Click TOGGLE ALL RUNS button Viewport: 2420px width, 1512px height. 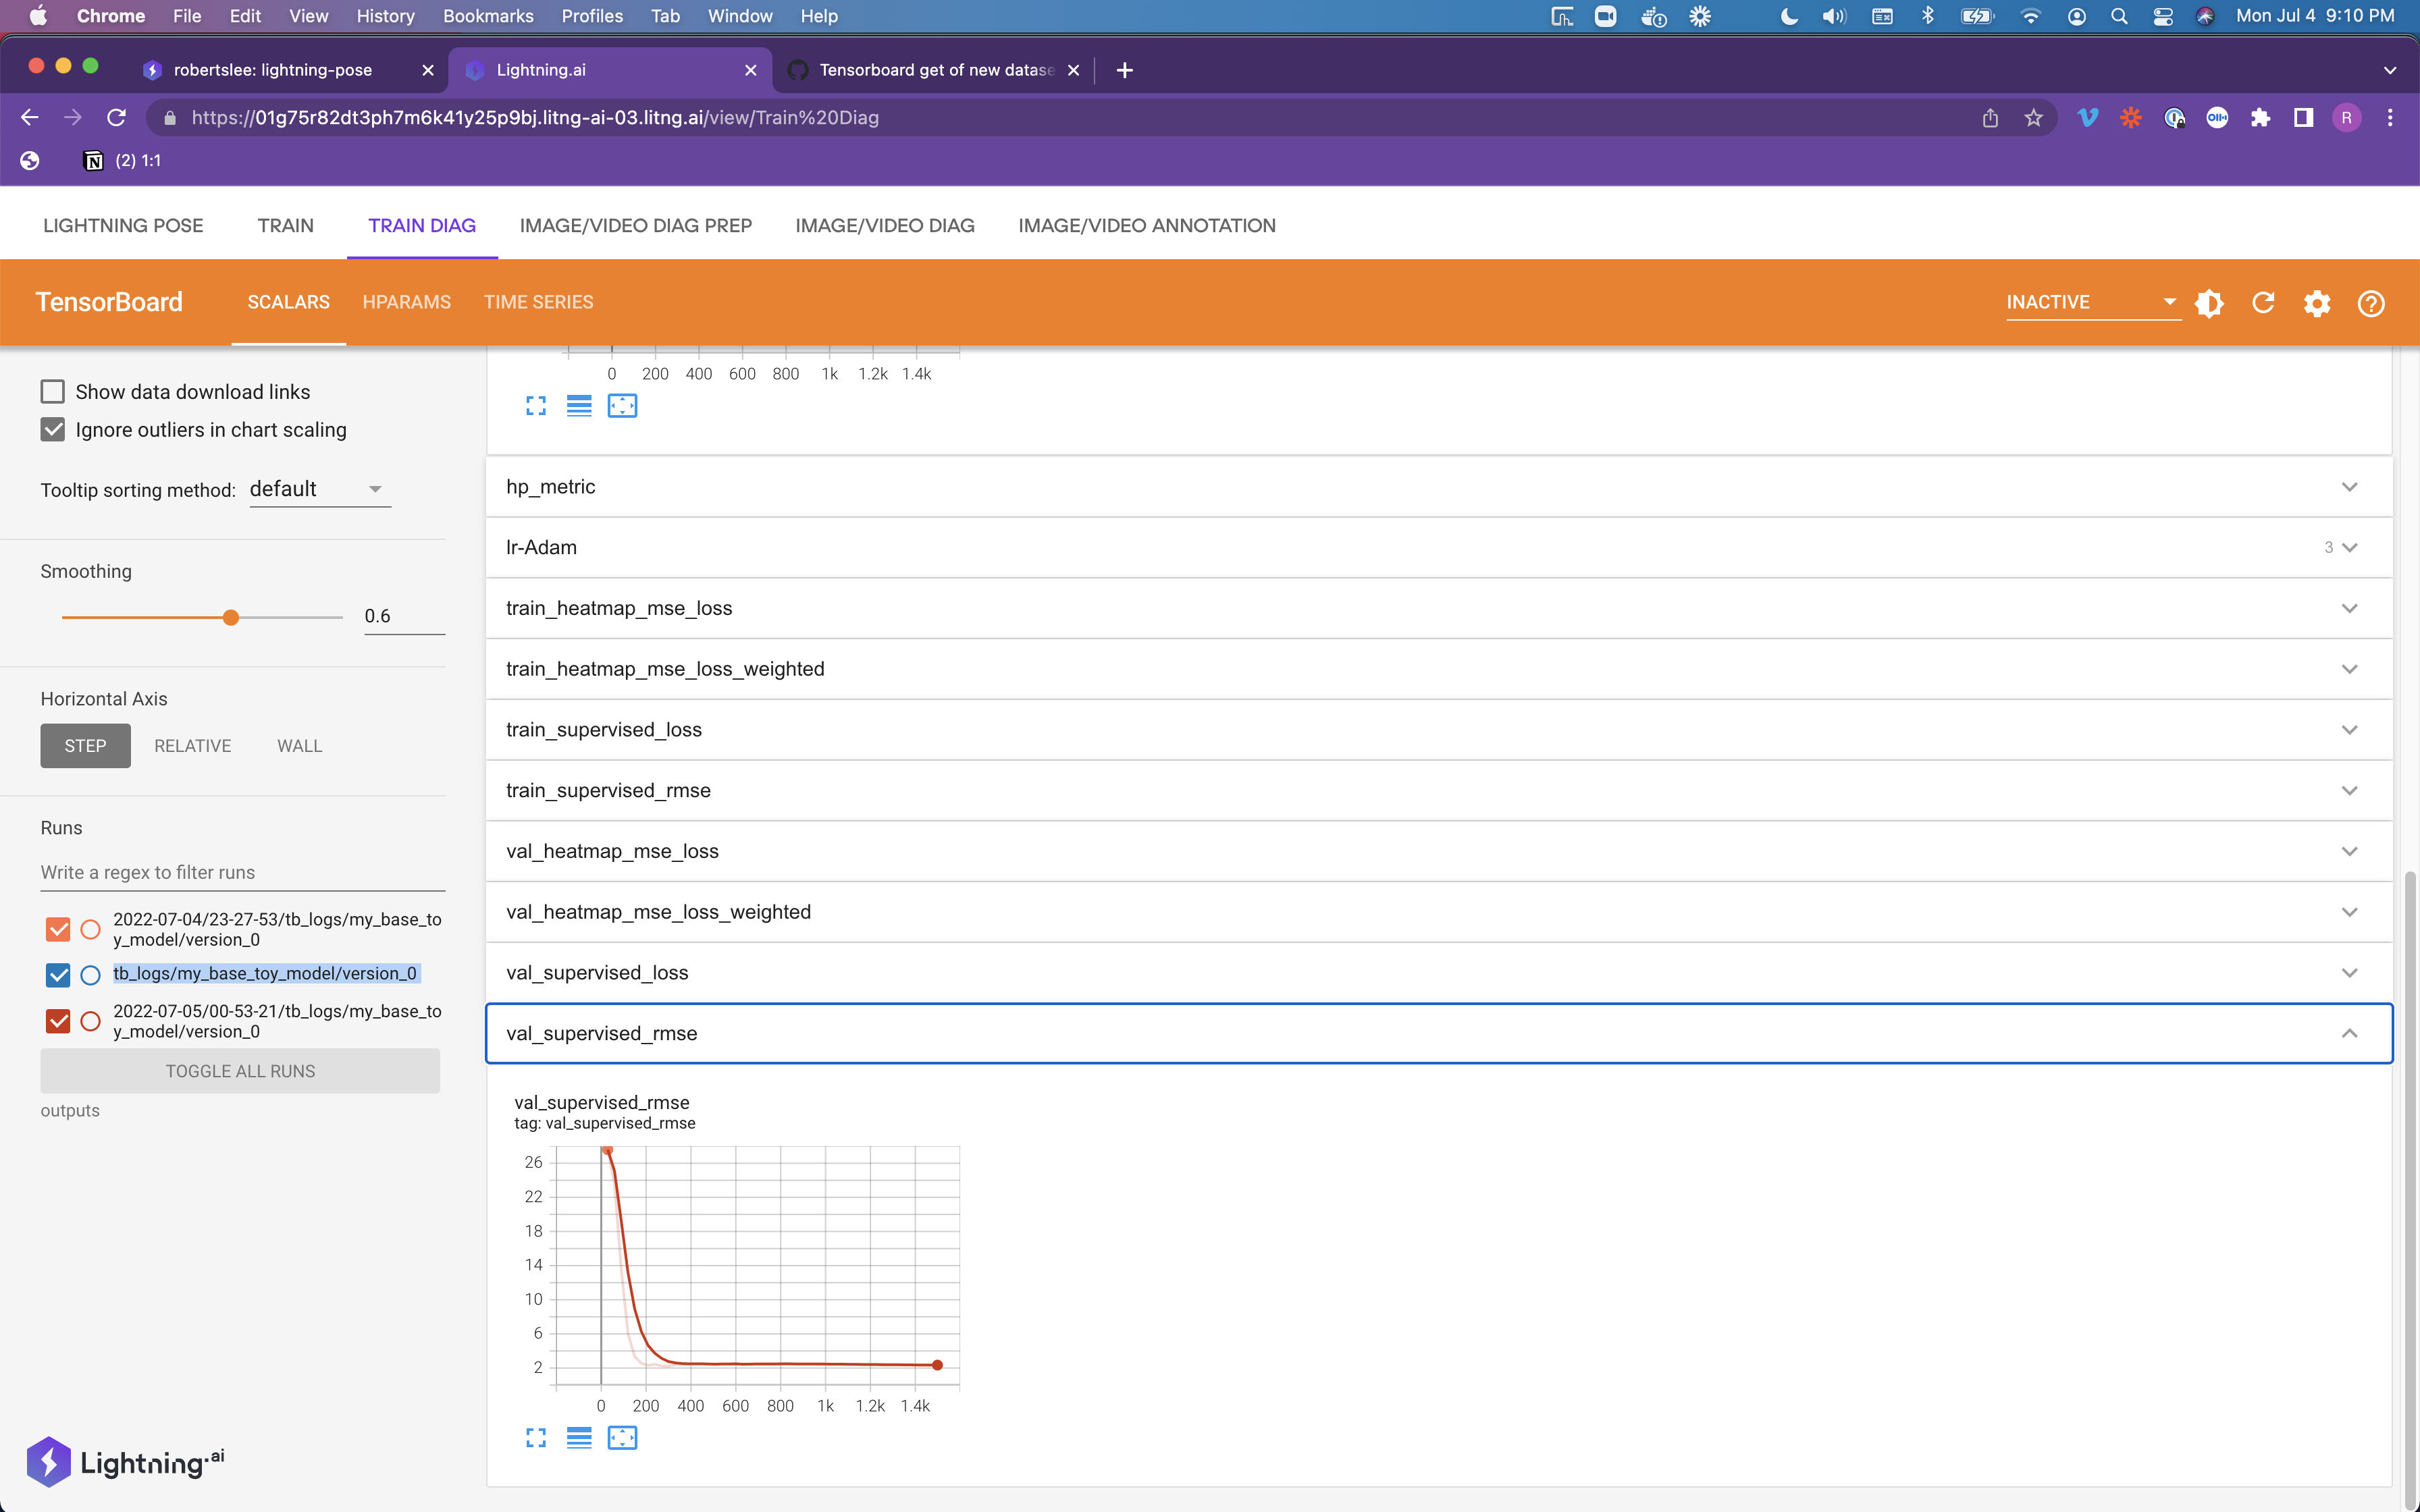point(240,1071)
